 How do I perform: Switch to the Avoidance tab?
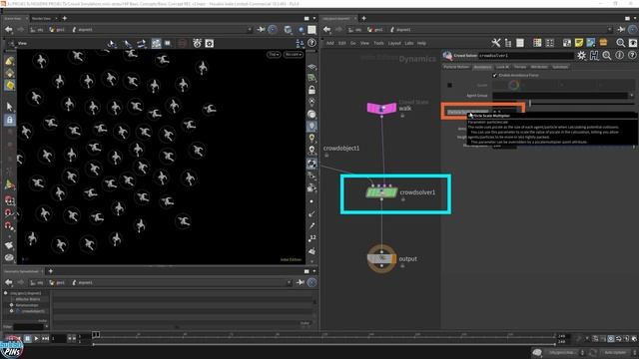tap(482, 67)
